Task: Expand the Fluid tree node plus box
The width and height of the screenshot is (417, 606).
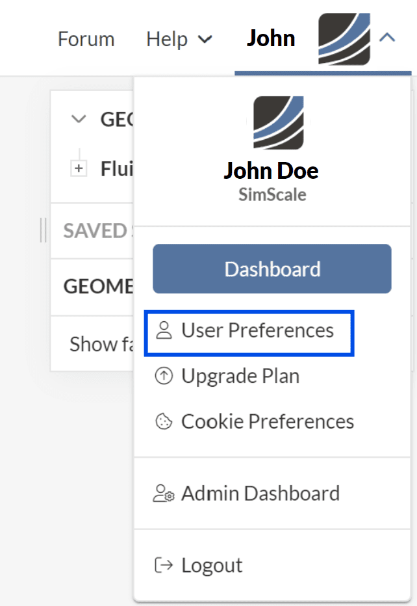Action: tap(79, 169)
